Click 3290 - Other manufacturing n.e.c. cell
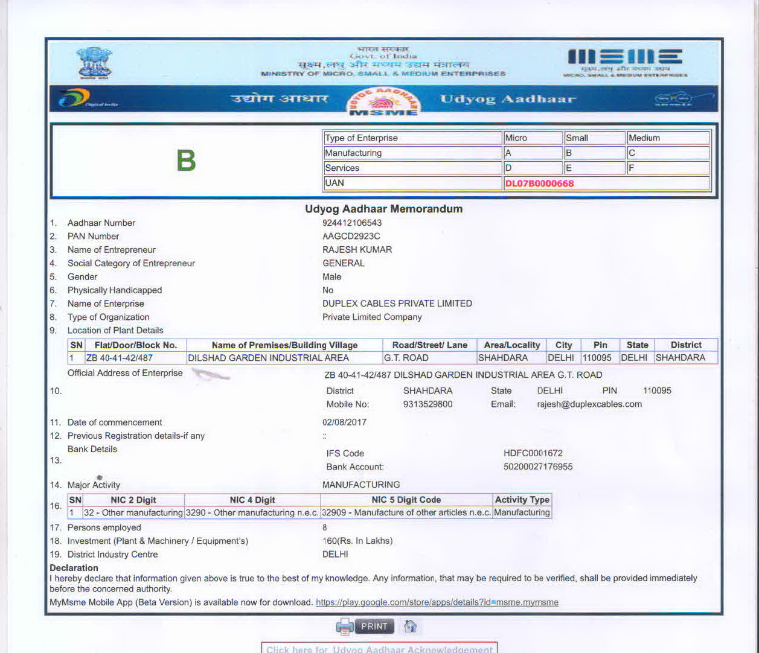Image resolution: width=759 pixels, height=653 pixels. [x=252, y=512]
